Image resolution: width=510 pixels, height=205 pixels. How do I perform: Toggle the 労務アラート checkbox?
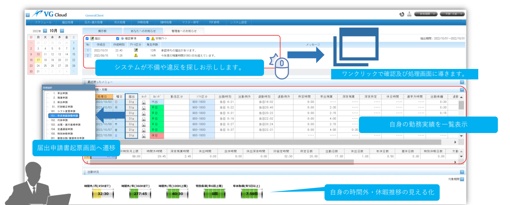(148, 38)
